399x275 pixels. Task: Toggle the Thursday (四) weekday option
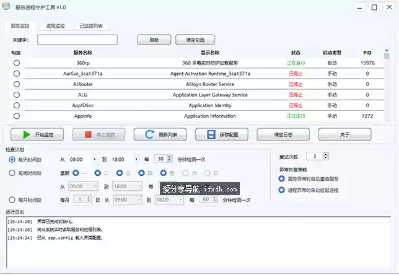[141, 173]
